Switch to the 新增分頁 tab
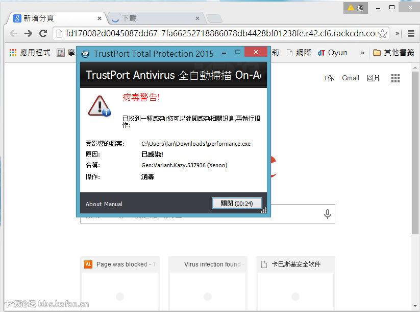420x312 pixels. coord(56,18)
